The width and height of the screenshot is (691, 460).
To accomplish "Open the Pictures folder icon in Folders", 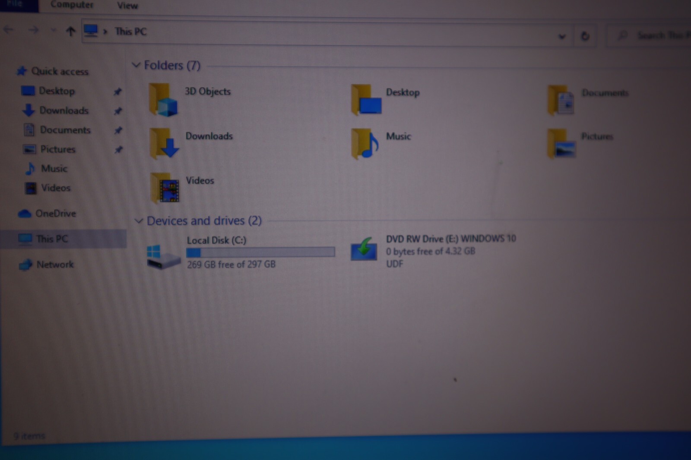I will coord(561,144).
